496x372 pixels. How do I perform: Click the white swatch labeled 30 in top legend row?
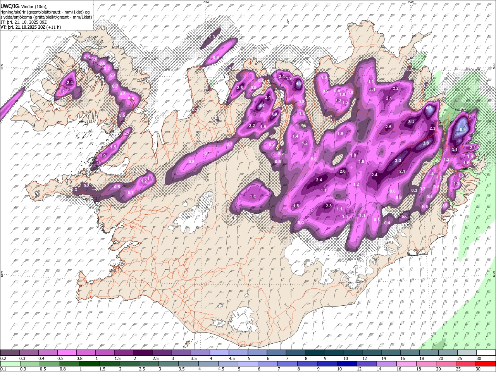pyautogui.click(x=485, y=353)
